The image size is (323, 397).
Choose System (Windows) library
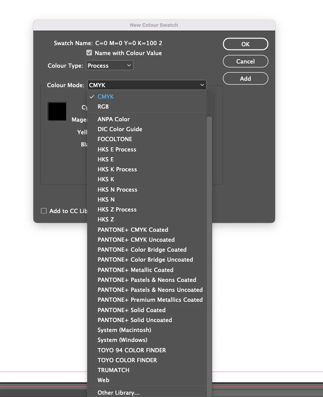[x=147, y=340]
